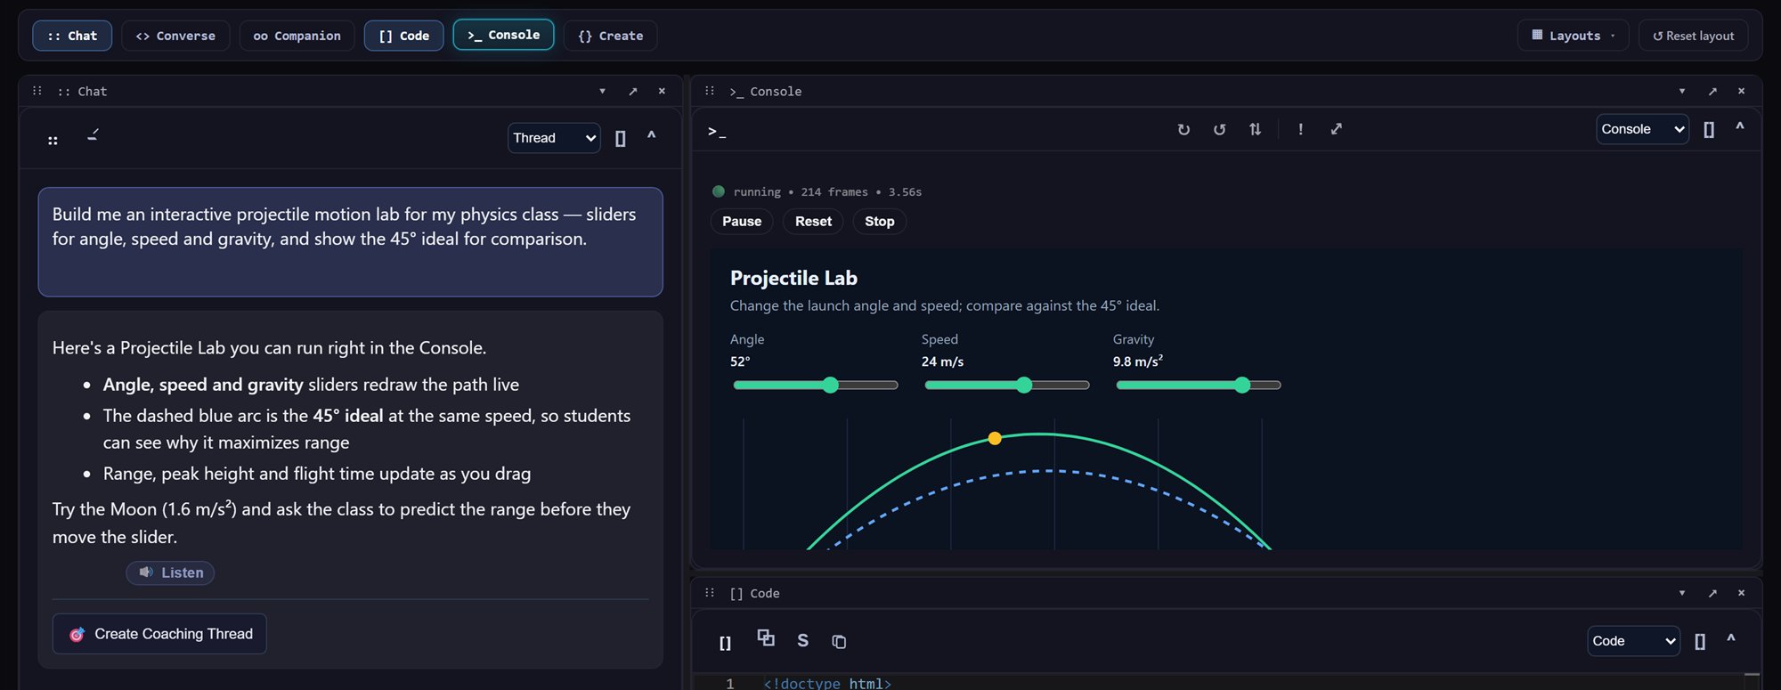This screenshot has height=690, width=1781.
Task: Click the four-dot grid icon in Chat toolbar
Action: point(53,140)
